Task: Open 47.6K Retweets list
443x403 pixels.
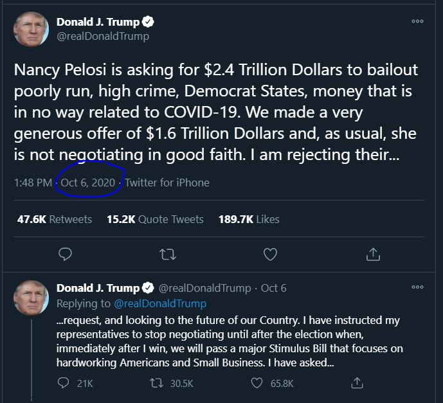Action: coord(55,219)
